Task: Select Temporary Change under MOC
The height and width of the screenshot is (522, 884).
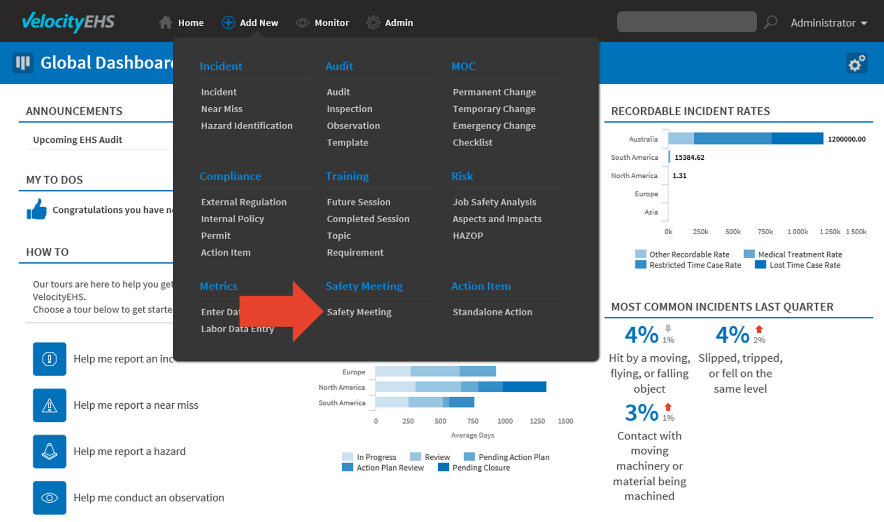Action: pos(494,109)
